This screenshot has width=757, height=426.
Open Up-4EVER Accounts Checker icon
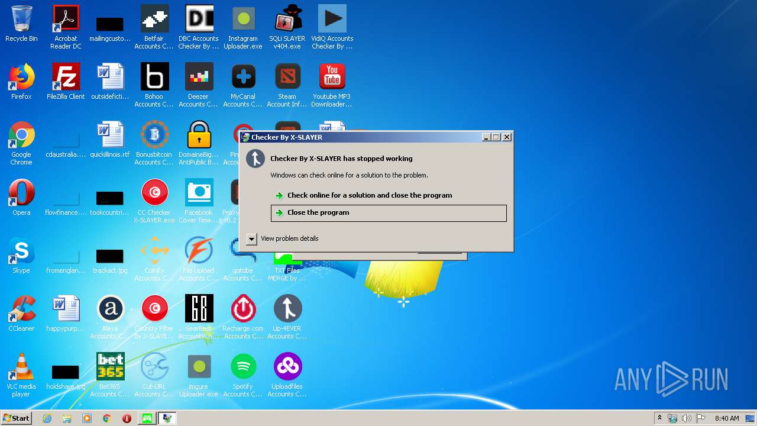[287, 317]
